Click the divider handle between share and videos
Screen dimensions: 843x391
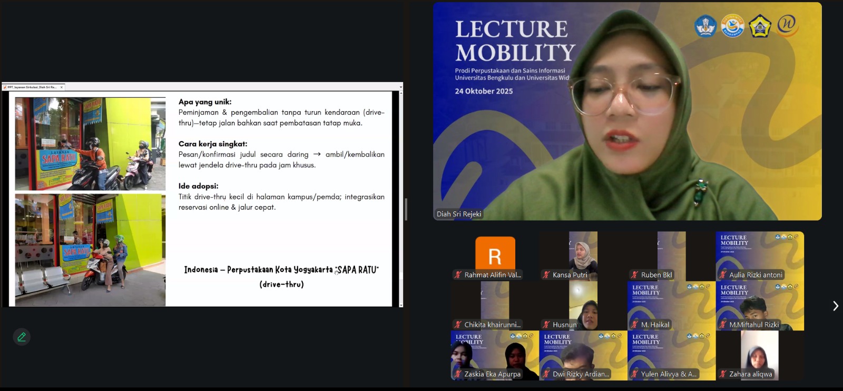pos(406,209)
